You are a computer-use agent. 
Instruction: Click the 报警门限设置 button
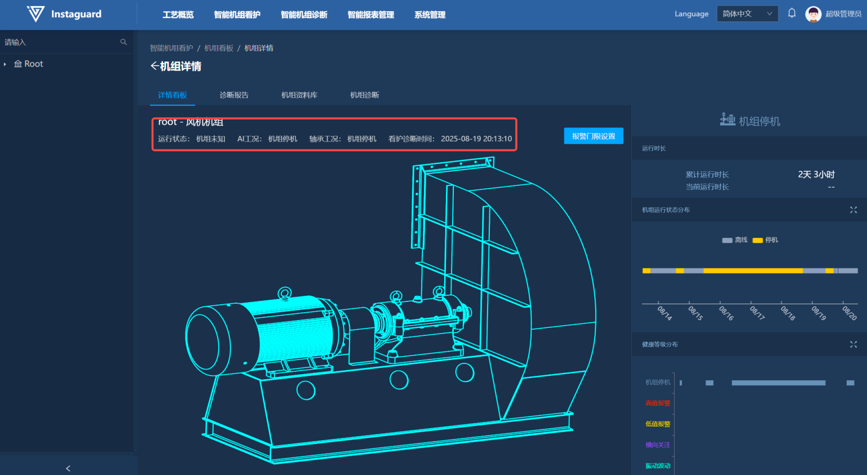[x=593, y=136]
